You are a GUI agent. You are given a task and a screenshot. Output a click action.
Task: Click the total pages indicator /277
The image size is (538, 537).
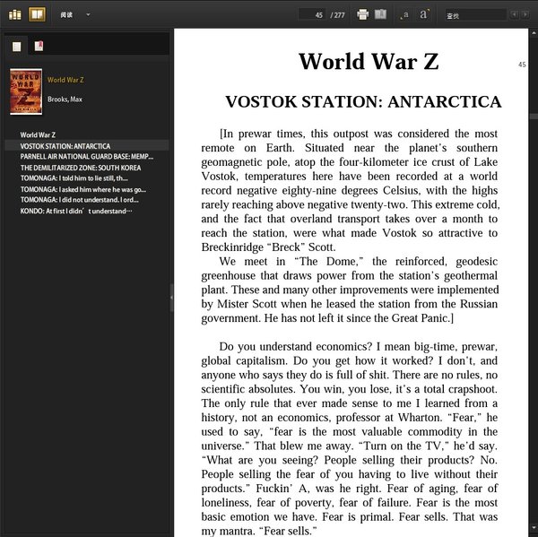(x=337, y=15)
